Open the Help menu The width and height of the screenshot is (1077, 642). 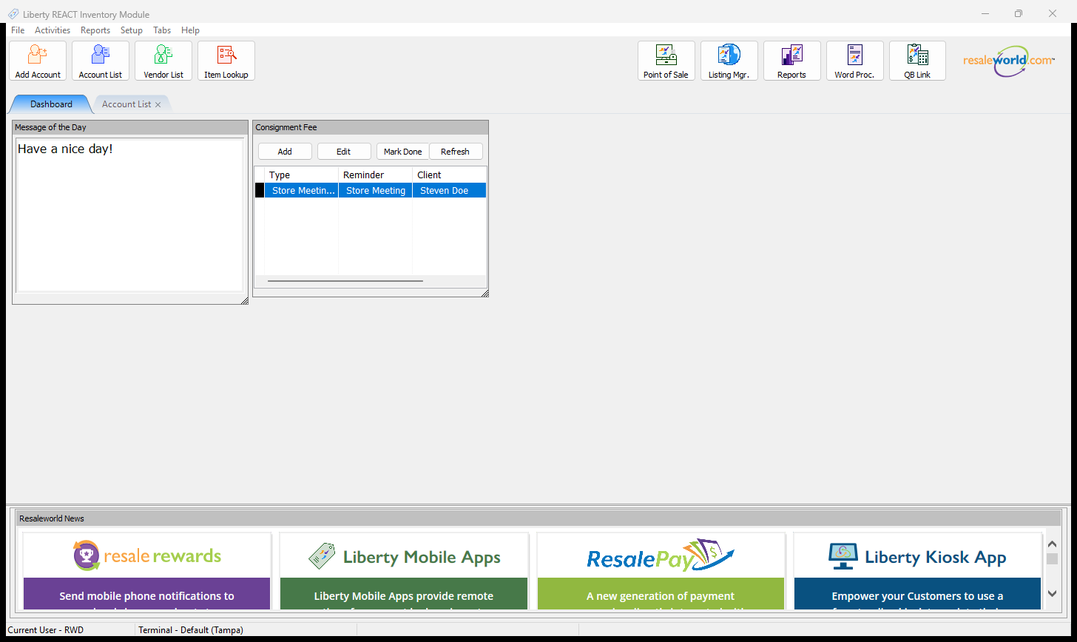click(x=190, y=30)
